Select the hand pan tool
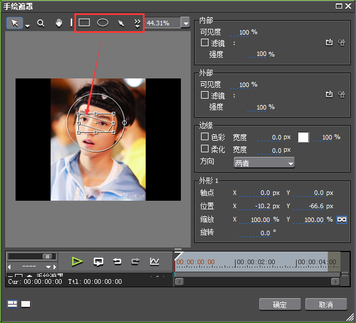This screenshot has height=323, width=356. pyautogui.click(x=59, y=23)
